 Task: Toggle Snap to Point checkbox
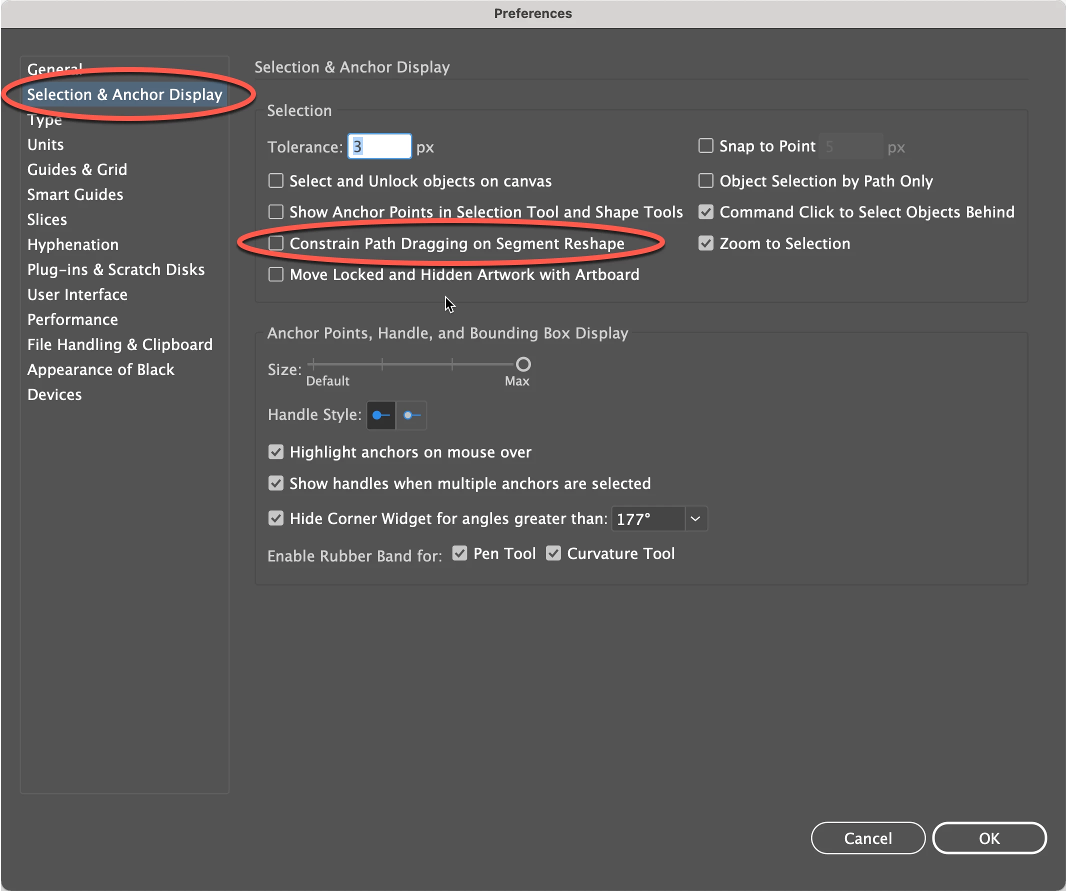705,146
